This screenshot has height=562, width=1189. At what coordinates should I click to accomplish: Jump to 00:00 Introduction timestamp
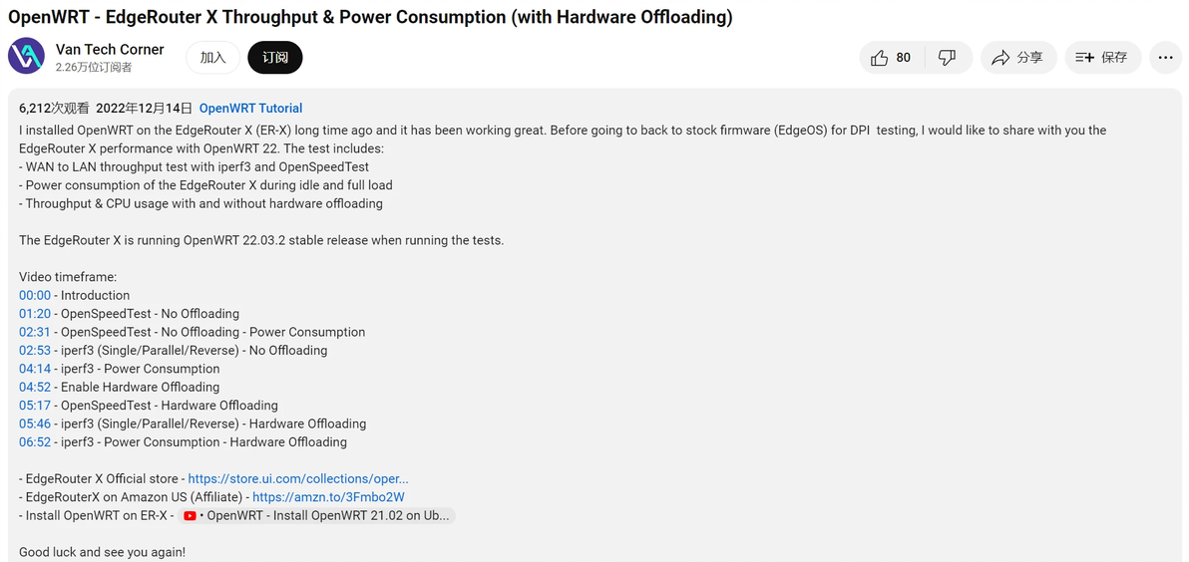[x=35, y=295]
